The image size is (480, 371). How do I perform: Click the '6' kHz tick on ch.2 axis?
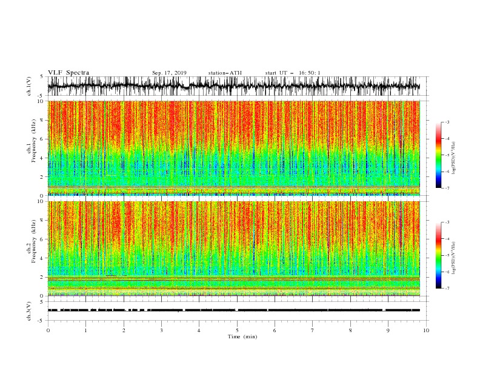point(42,239)
